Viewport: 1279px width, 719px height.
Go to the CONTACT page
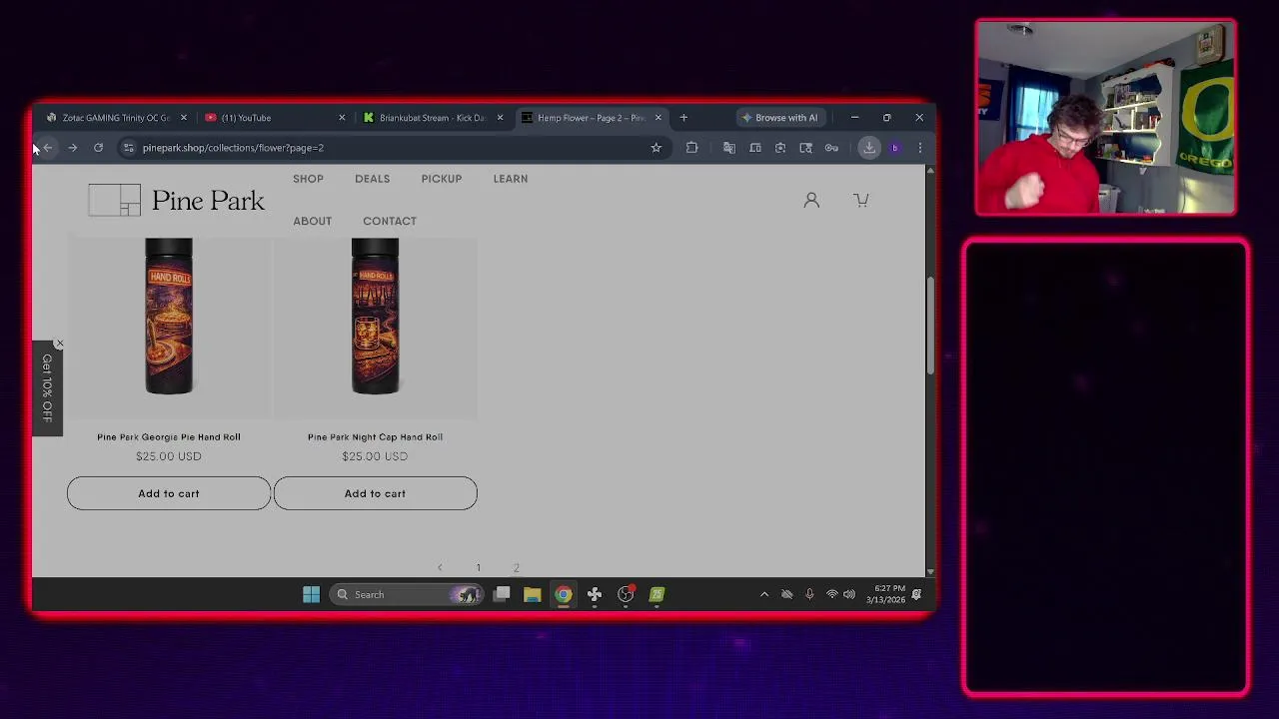(390, 221)
